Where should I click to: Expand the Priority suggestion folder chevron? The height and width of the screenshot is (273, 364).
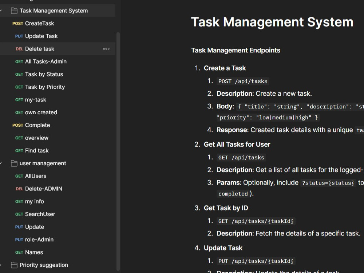1,265
